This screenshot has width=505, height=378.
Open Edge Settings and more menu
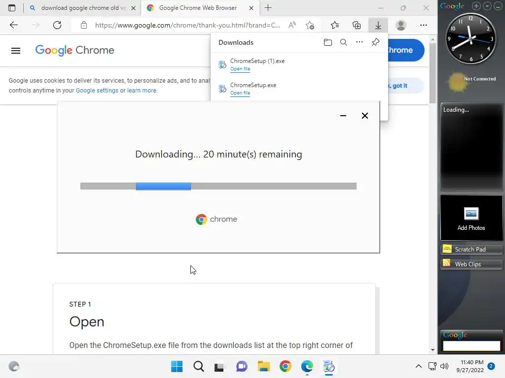[424, 25]
